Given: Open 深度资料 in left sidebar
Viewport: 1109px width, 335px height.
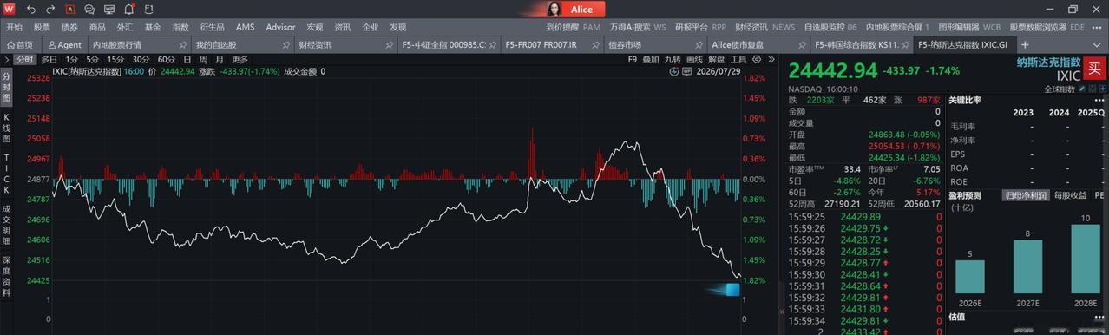Looking at the screenshot, I should 6,277.
